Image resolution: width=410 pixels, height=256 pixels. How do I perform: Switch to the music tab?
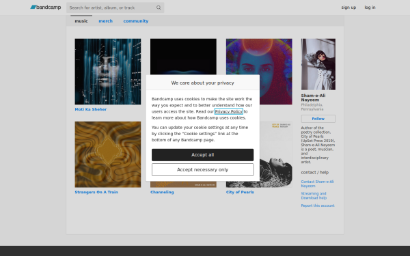[81, 21]
